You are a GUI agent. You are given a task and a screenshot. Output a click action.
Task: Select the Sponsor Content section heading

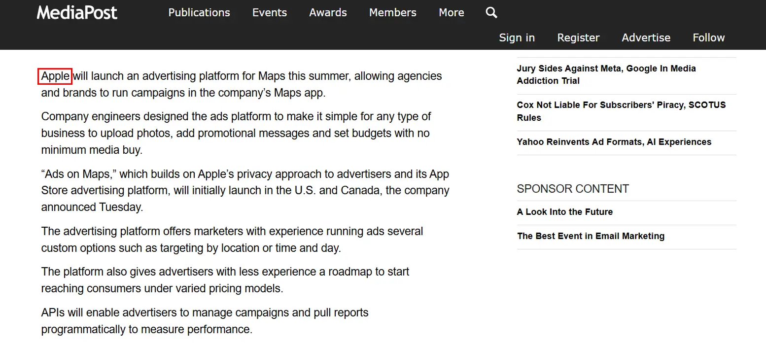(573, 188)
